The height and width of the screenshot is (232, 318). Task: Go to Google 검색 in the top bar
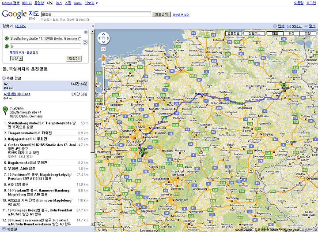point(11,3)
